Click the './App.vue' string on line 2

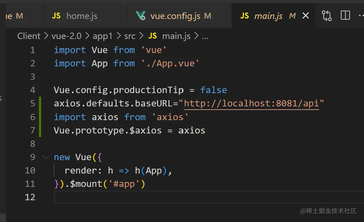(170, 63)
